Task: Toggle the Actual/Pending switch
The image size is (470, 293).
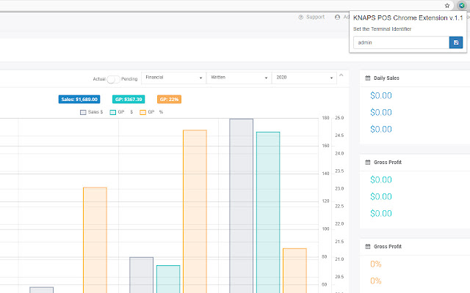Action: (x=113, y=79)
